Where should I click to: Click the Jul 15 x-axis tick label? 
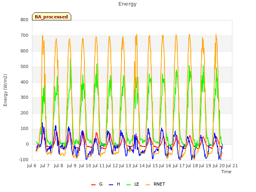pos(152,166)
